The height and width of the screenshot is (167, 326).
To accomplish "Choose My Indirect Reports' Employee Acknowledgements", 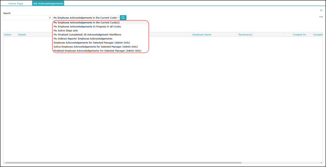I will tap(83, 39).
